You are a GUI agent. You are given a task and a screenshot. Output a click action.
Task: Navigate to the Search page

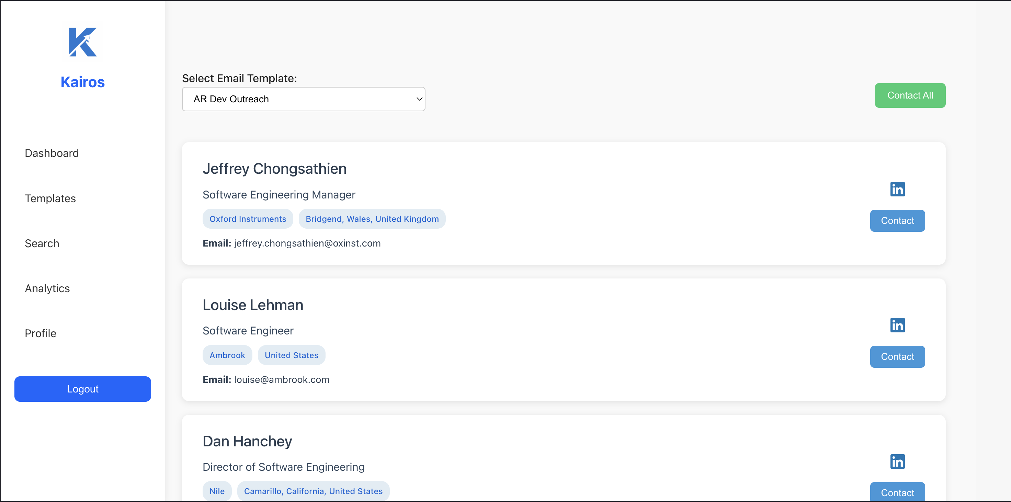tap(42, 243)
